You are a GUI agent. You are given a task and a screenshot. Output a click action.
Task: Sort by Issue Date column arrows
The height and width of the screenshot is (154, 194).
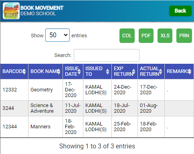[x=79, y=71]
